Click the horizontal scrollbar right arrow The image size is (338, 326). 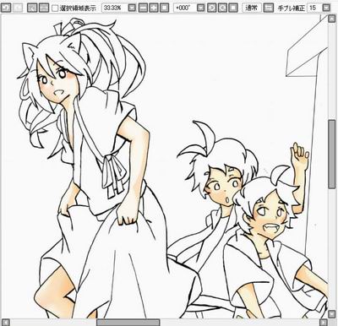click(324, 323)
